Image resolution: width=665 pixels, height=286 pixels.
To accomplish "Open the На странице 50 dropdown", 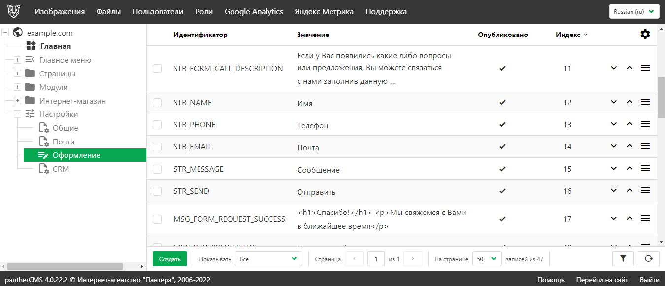I will point(487,259).
